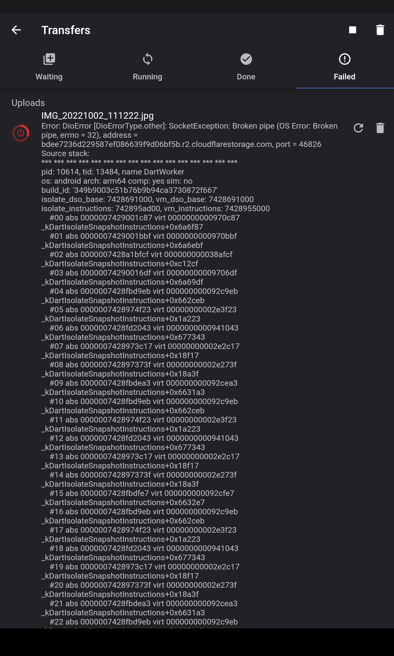The image size is (394, 656).
Task: Tap the cloudflarestorage.com address line
Action: click(x=181, y=144)
